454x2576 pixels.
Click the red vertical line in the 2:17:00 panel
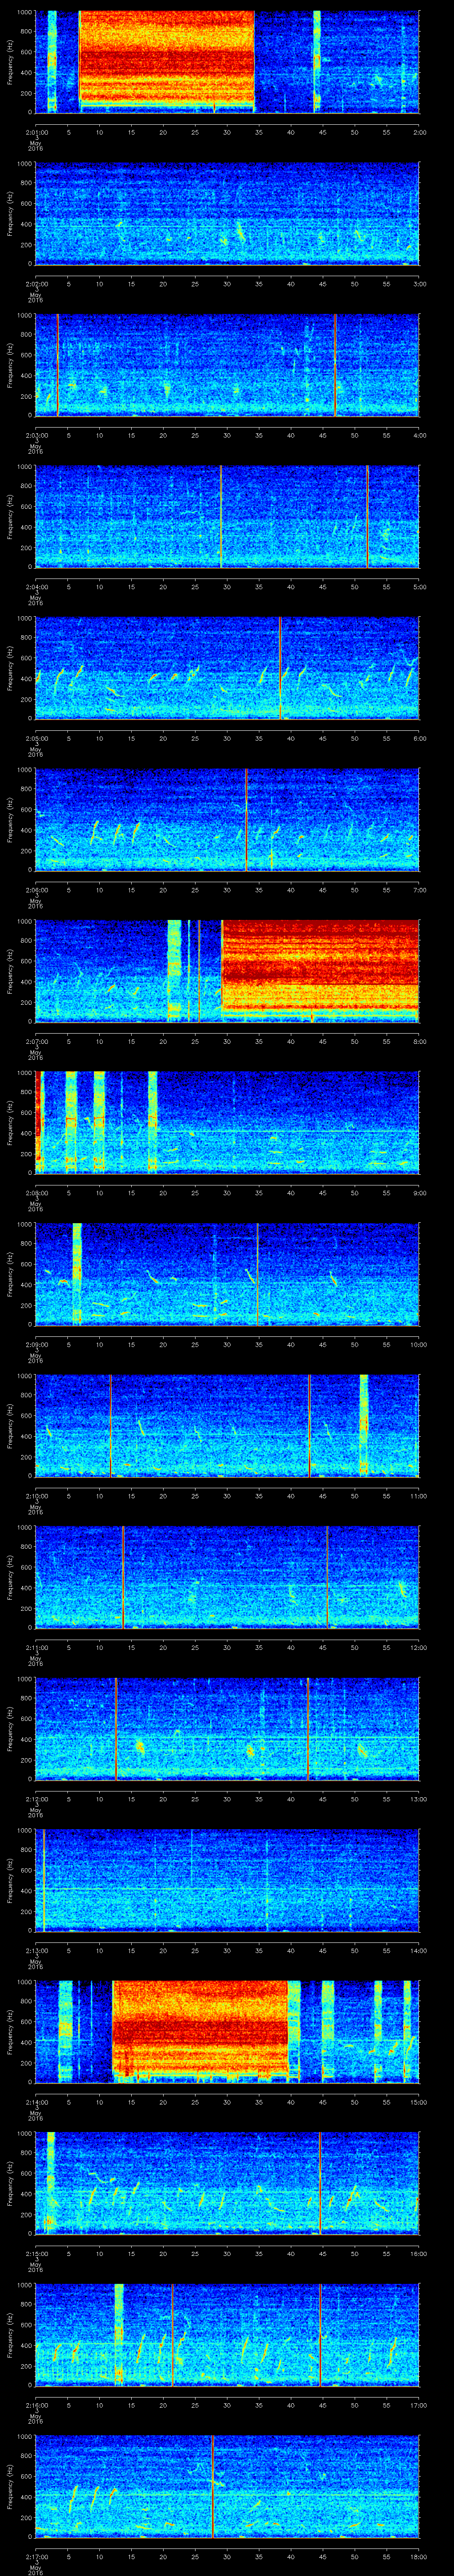[x=212, y=2486]
